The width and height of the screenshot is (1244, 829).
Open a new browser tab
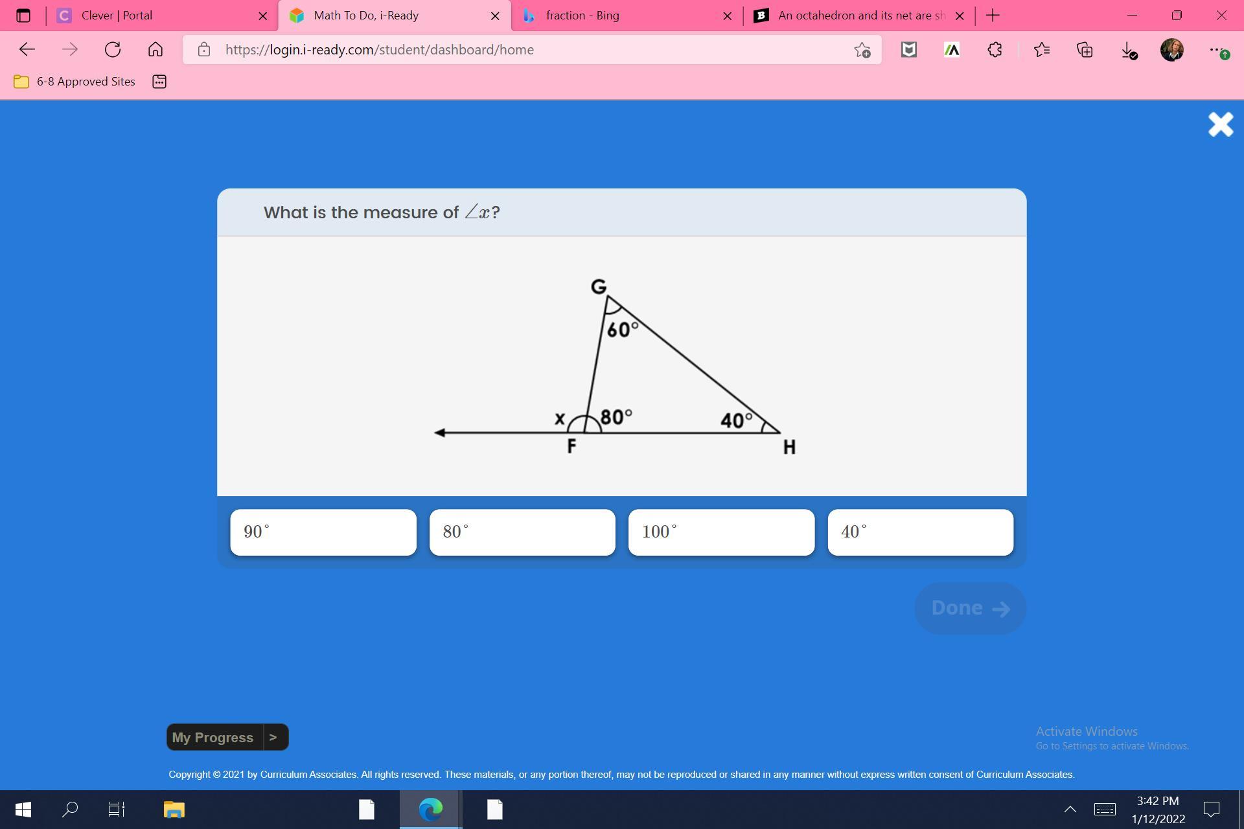[993, 16]
